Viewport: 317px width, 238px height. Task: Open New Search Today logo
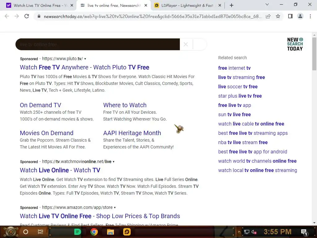tap(295, 44)
